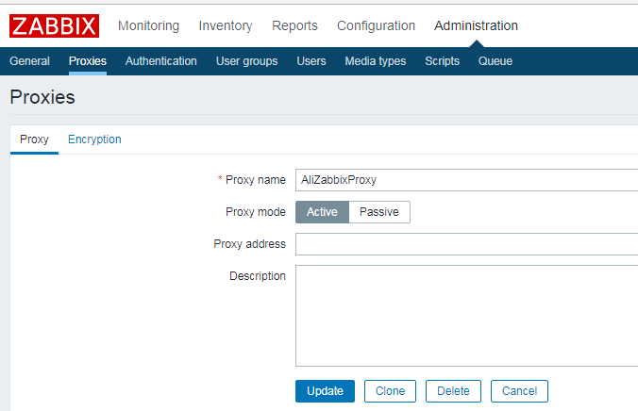Set proxy mode to Active

pos(322,212)
